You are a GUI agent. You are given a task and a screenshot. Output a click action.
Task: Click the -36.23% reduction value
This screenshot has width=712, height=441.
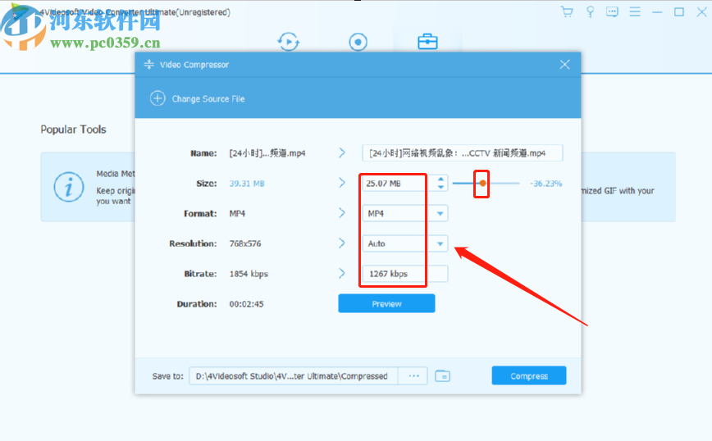545,184
